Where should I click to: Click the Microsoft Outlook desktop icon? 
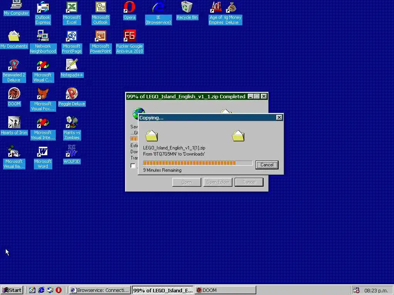tap(100, 13)
